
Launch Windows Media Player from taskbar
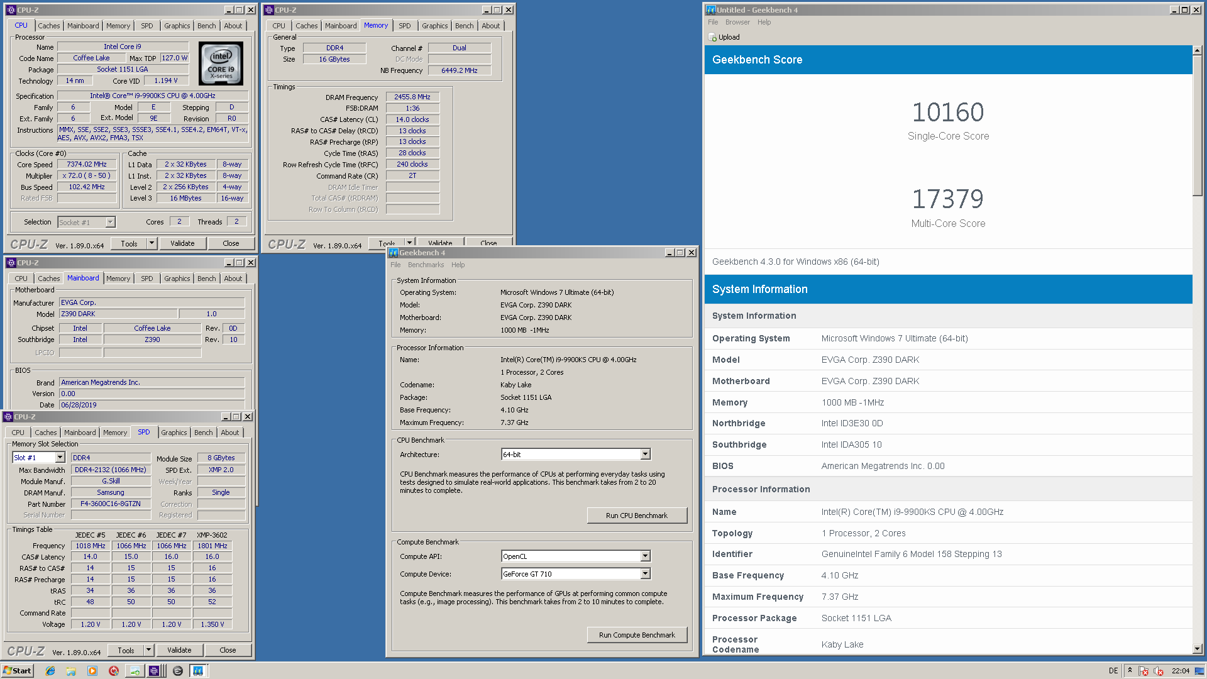(92, 671)
